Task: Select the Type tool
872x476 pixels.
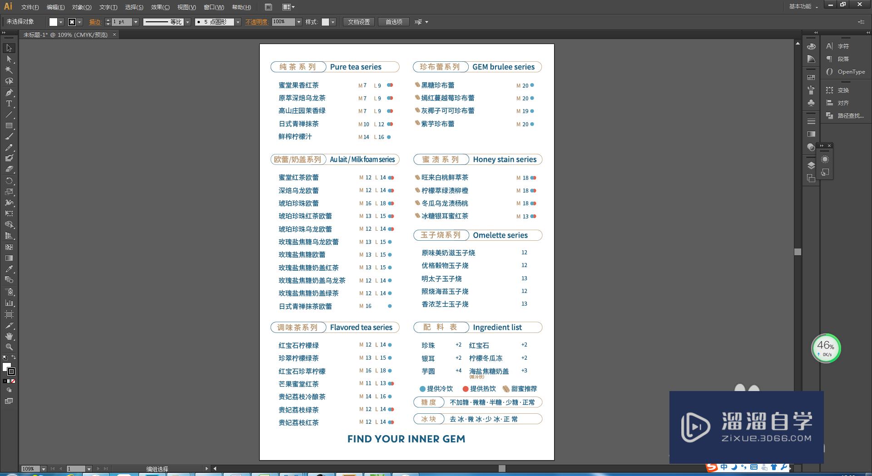Action: click(x=8, y=104)
